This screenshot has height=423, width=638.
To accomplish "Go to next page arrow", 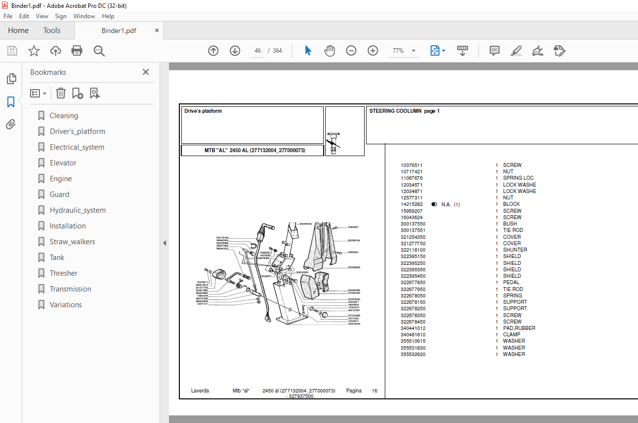I will 235,51.
